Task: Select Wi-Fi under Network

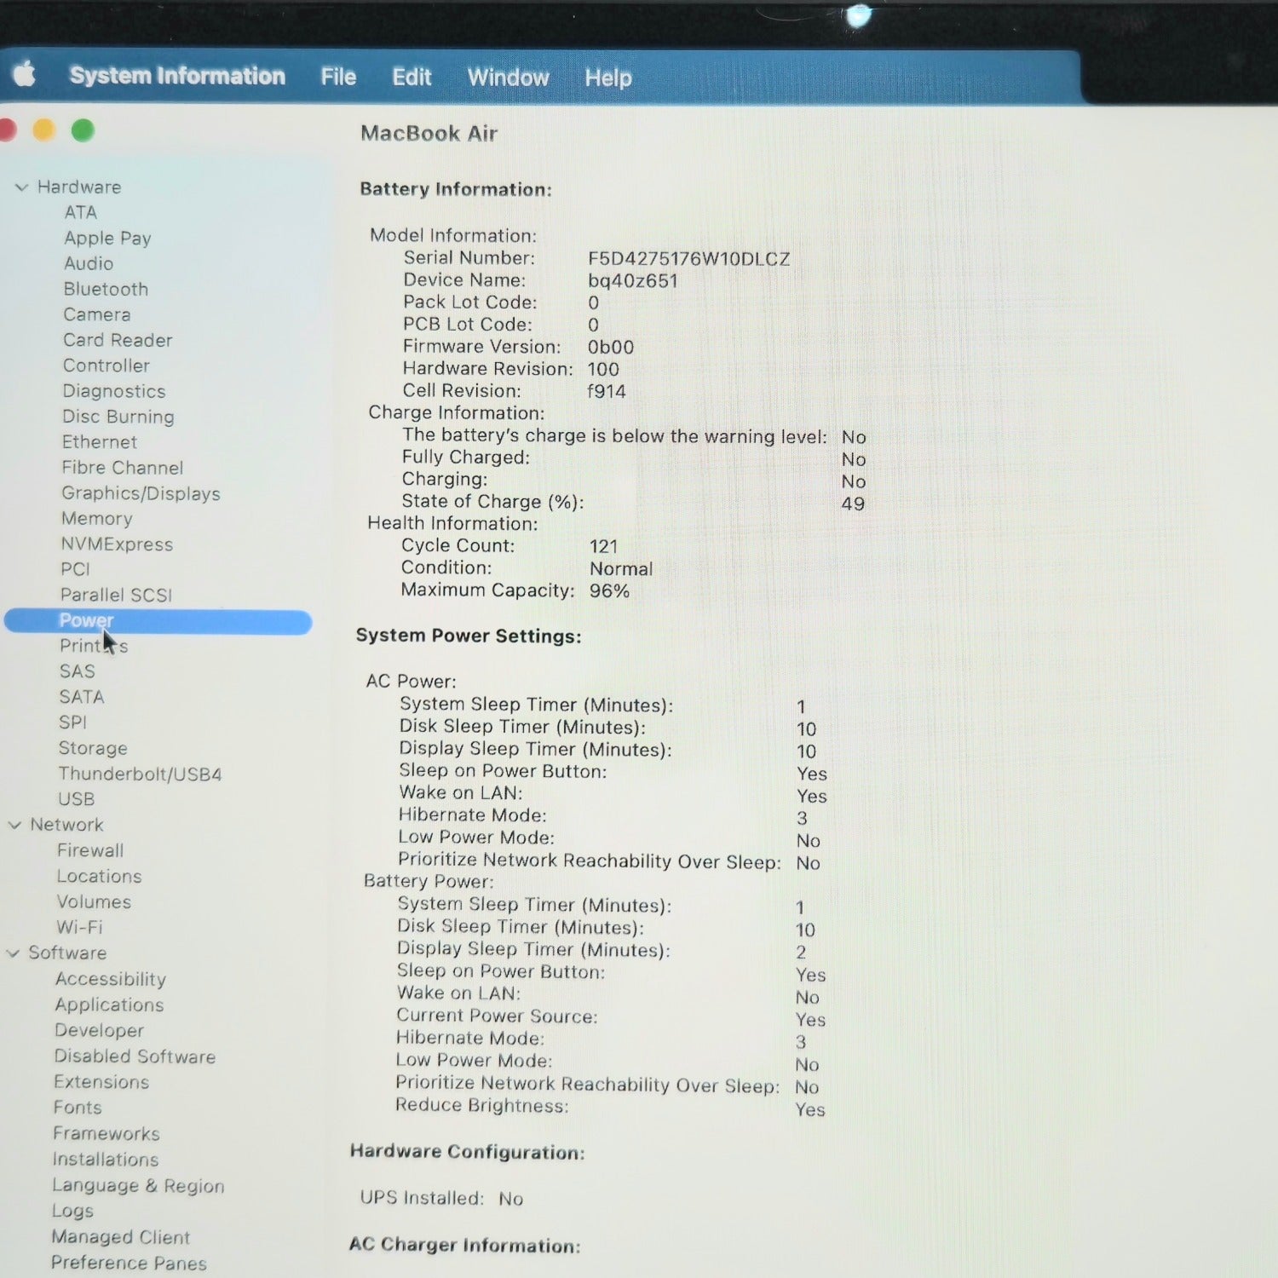Action: (79, 927)
